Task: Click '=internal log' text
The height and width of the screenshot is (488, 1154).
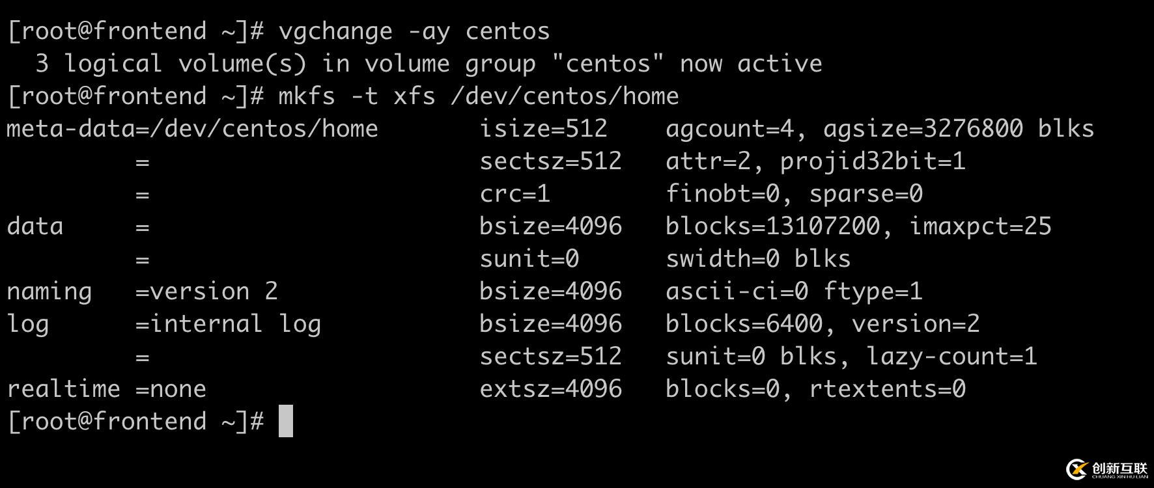Action: [228, 324]
